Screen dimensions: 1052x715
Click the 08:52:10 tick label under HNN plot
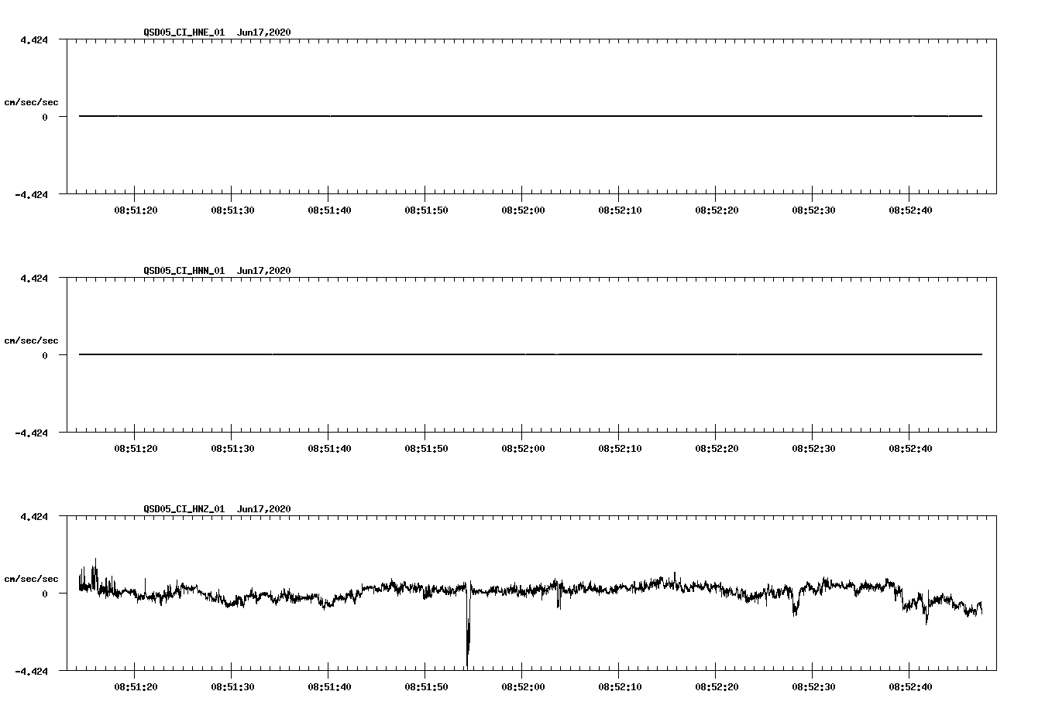coord(620,449)
